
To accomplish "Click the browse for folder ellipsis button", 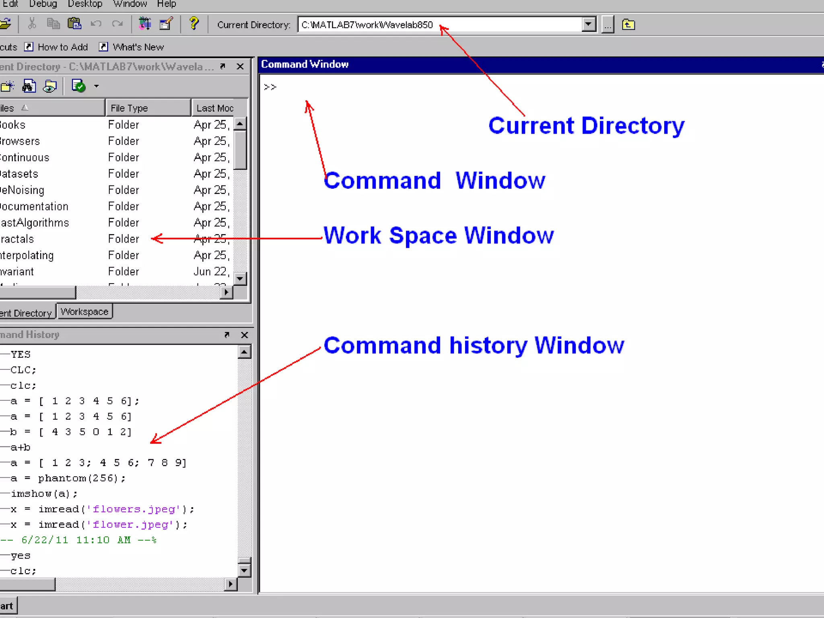I will [608, 25].
